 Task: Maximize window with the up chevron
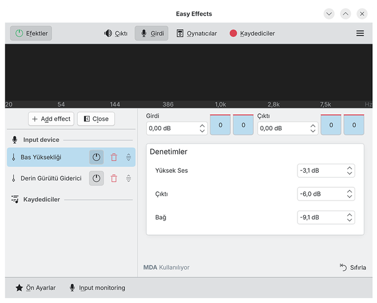(345, 14)
